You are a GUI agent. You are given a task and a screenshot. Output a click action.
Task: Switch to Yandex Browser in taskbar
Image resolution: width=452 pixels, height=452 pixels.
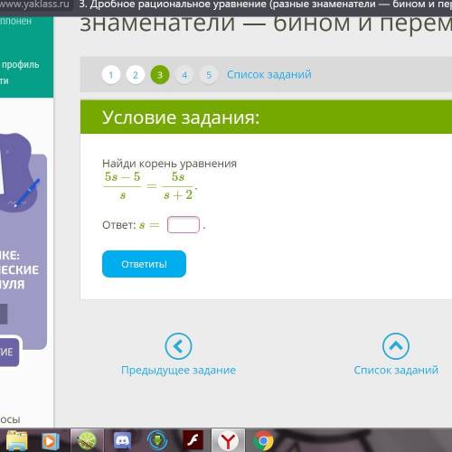pos(228,441)
